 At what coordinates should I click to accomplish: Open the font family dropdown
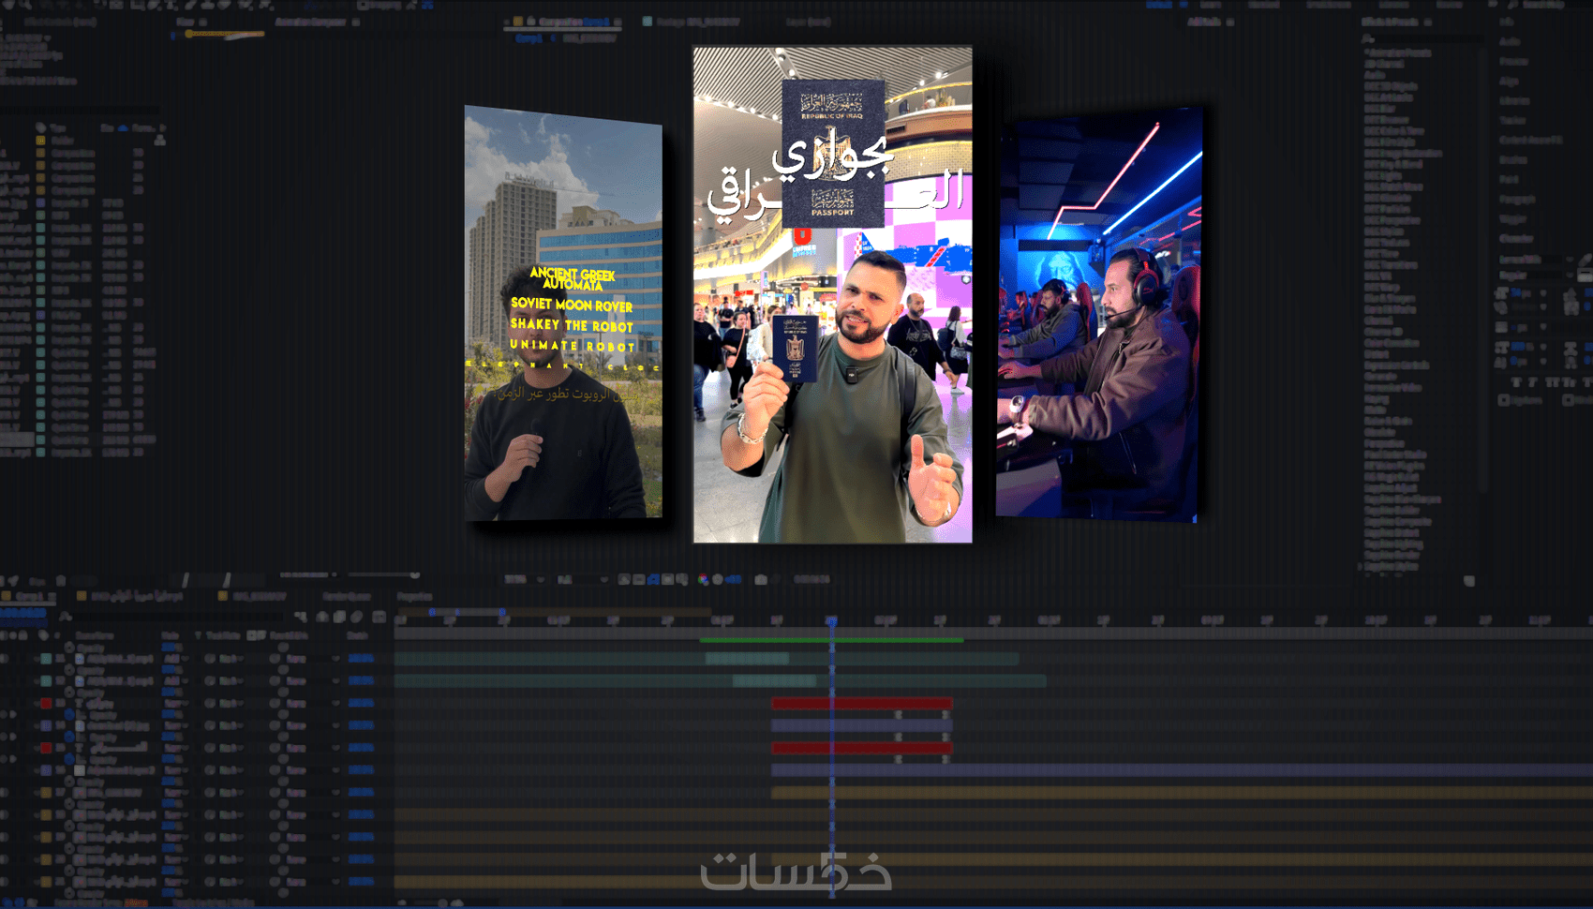pos(1537,260)
